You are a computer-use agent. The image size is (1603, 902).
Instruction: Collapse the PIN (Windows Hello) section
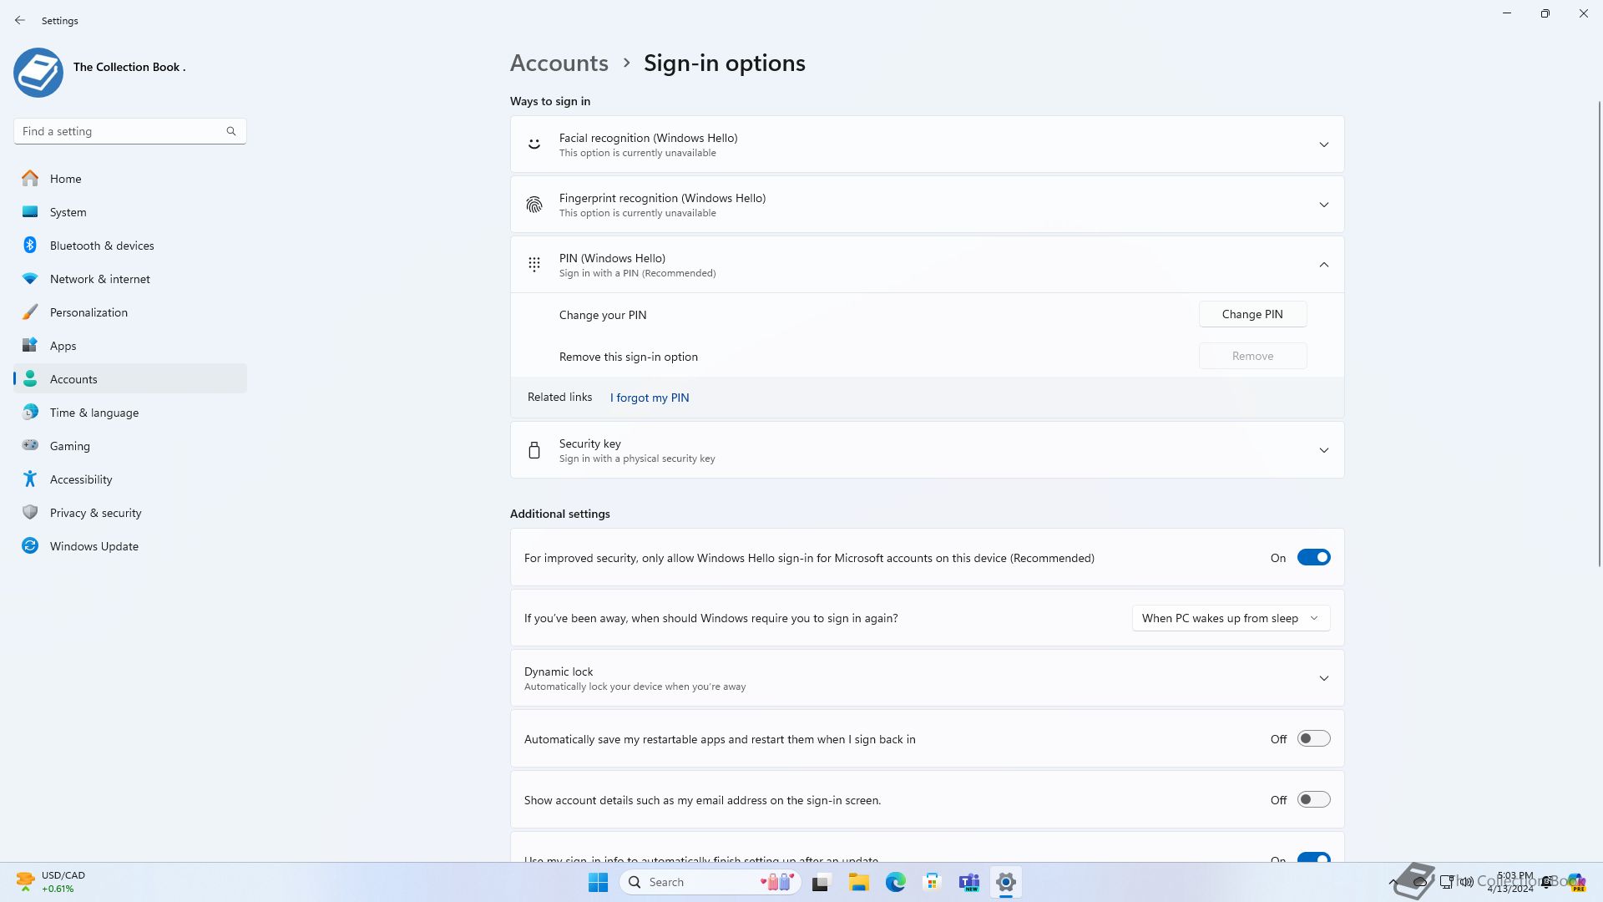pyautogui.click(x=1323, y=265)
